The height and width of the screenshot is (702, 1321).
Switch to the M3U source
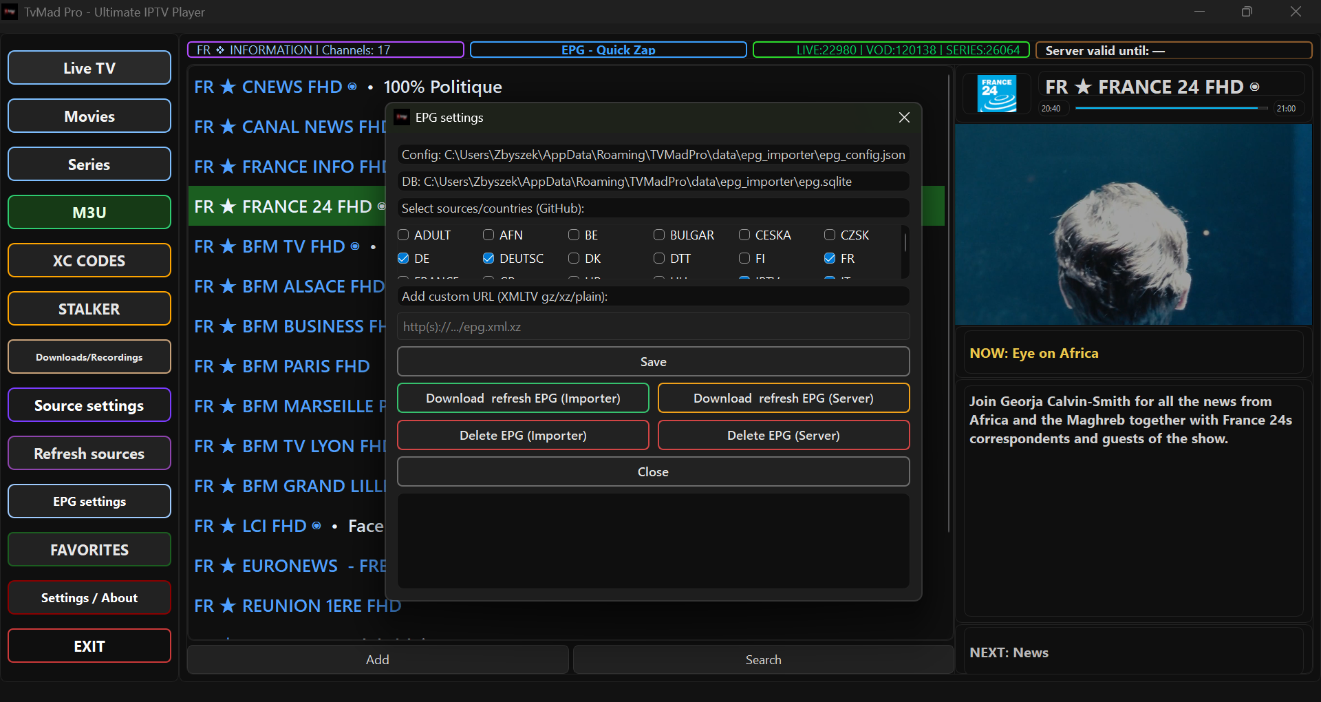(x=89, y=212)
